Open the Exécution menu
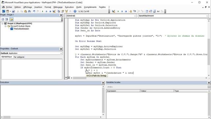211x119 pixels. (x=69, y=7)
